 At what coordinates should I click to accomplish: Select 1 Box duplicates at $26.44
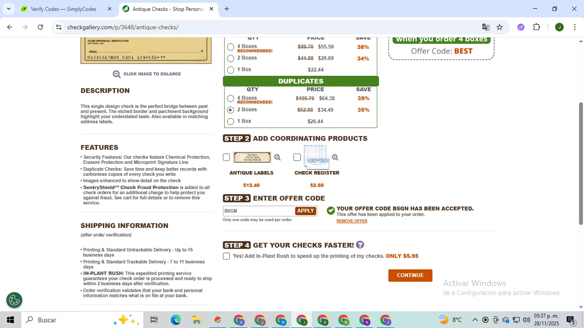(x=230, y=122)
